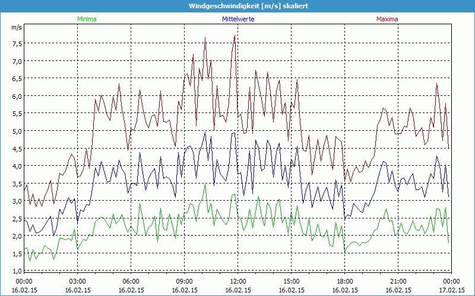Click the 17.02.15 date label
Screen dimensions: 475x296
(x=451, y=291)
